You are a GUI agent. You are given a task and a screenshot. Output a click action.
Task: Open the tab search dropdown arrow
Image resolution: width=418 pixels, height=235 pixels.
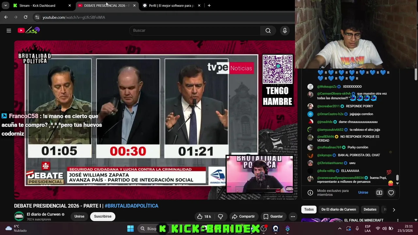[6, 6]
